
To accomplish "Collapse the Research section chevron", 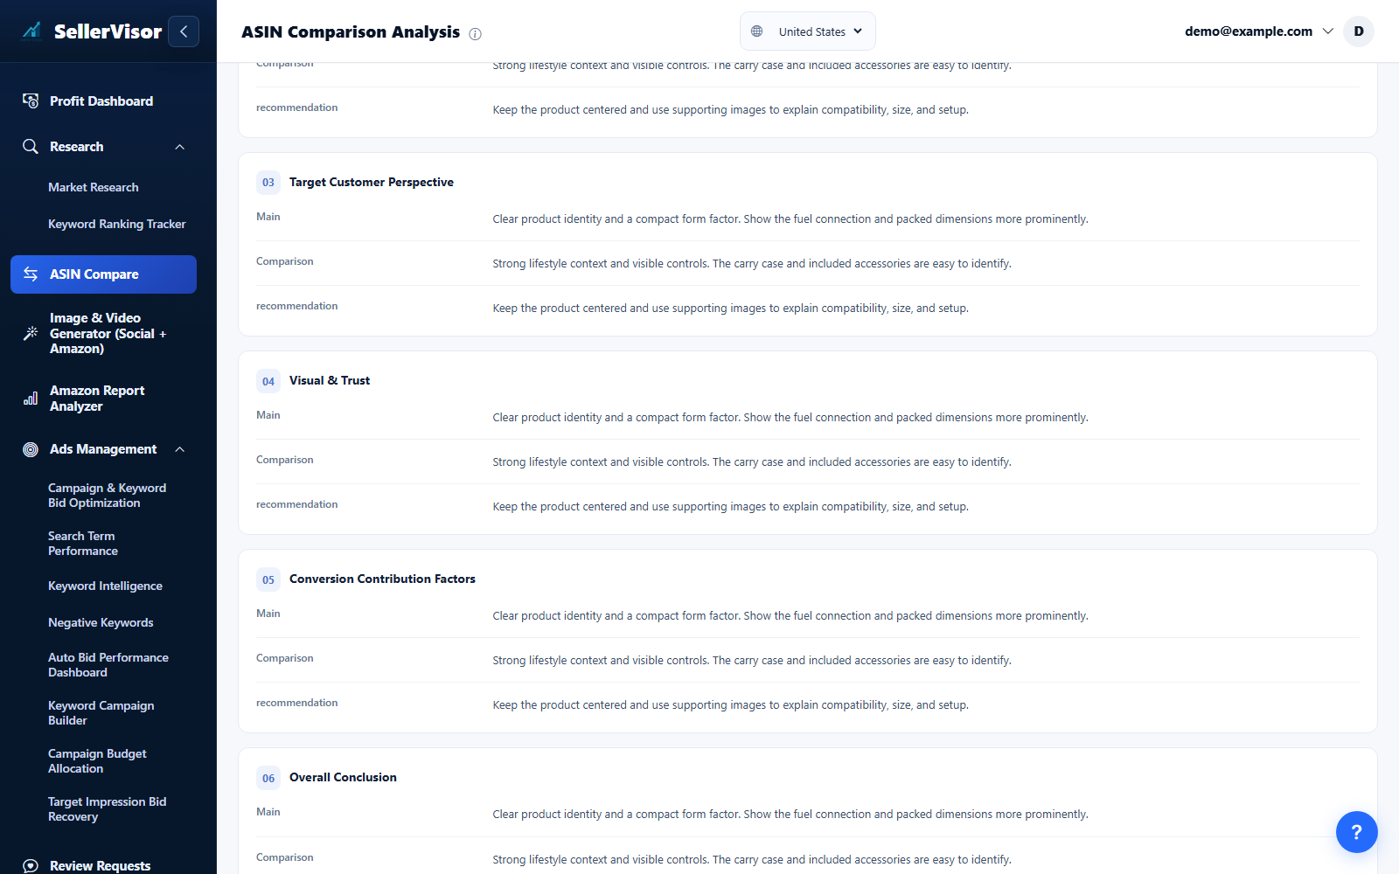I will pos(180,147).
